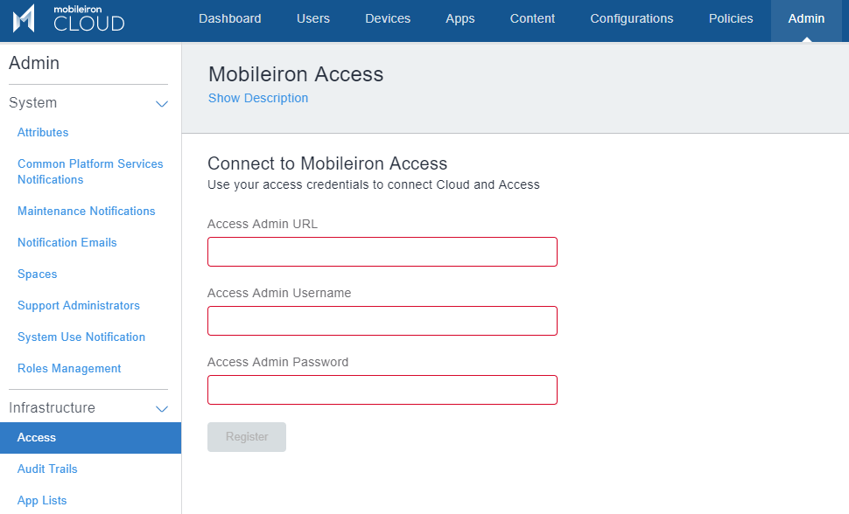Open Support Administrators page
The height and width of the screenshot is (514, 849).
(x=79, y=306)
